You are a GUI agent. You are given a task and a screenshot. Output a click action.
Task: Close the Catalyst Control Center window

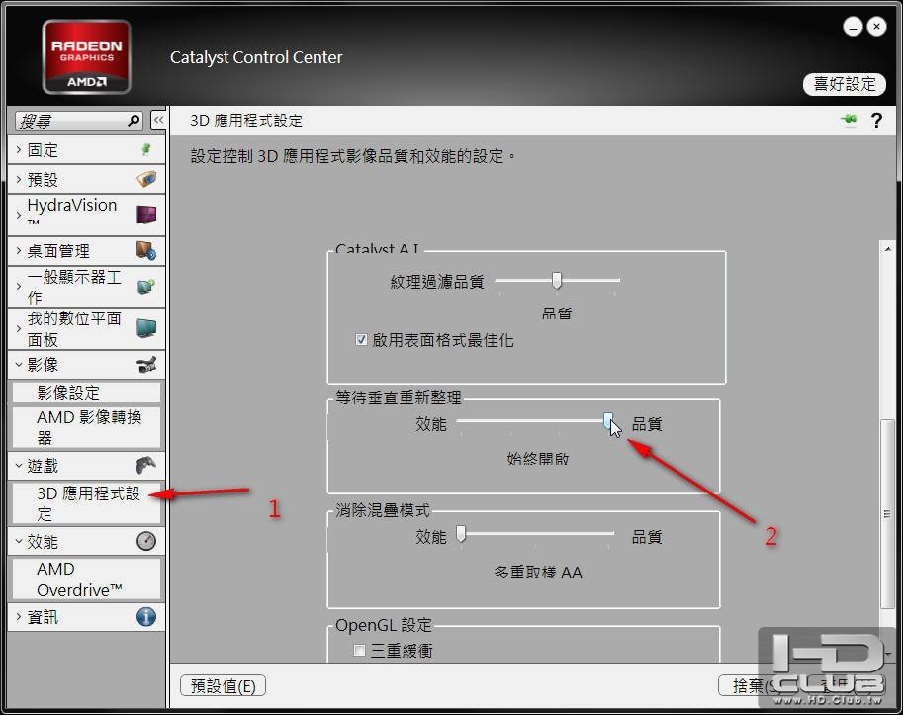(x=876, y=27)
